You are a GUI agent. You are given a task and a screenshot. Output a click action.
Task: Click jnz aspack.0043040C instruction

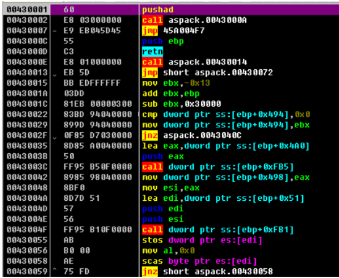(x=191, y=135)
